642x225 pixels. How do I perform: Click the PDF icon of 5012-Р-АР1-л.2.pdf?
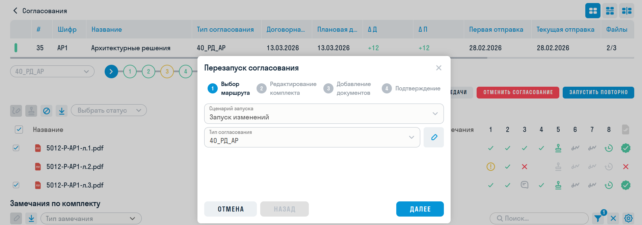(x=38, y=167)
